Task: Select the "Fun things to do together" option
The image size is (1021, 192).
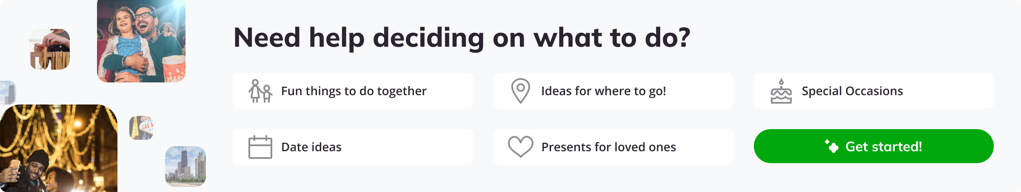Action: tap(354, 91)
